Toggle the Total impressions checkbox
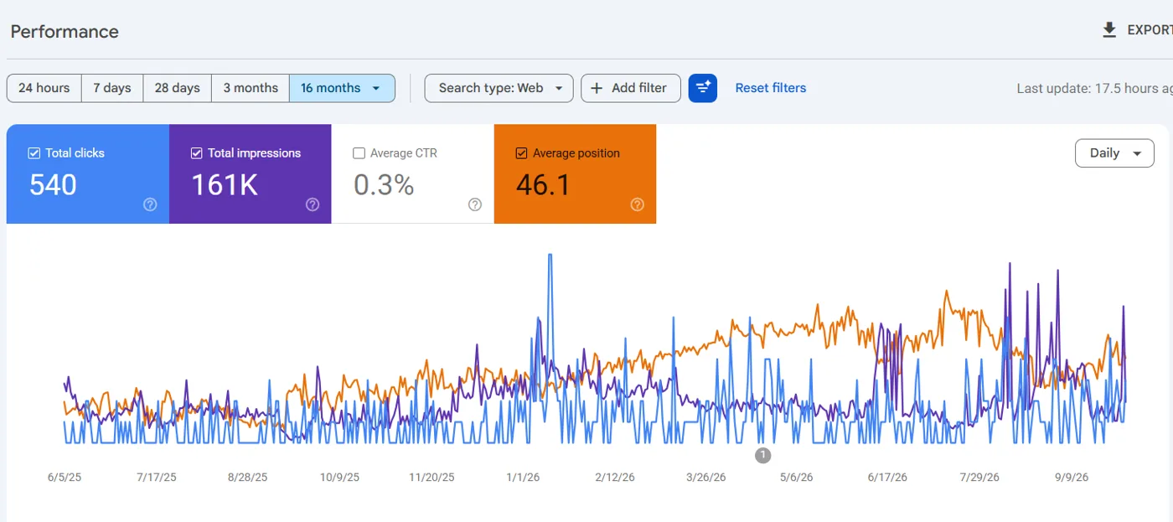Image resolution: width=1173 pixels, height=522 pixels. 197,153
